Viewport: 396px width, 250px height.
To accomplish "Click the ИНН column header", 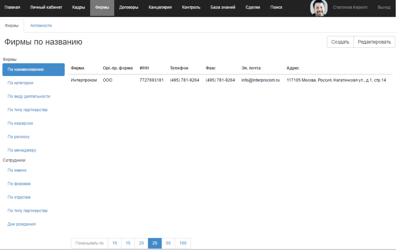I will tap(144, 68).
